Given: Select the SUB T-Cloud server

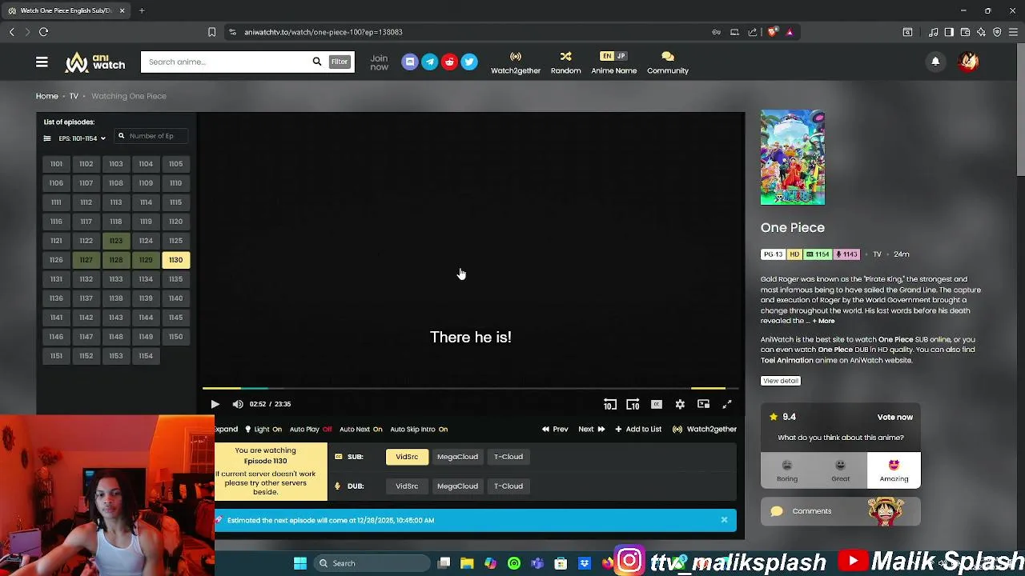Looking at the screenshot, I should [508, 457].
